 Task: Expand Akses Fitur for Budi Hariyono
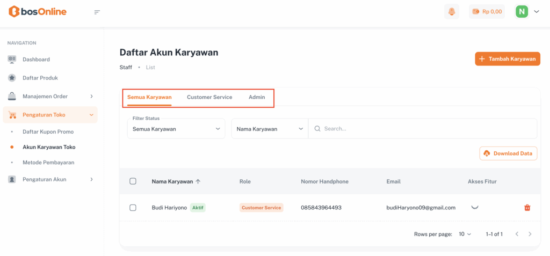[475, 207]
